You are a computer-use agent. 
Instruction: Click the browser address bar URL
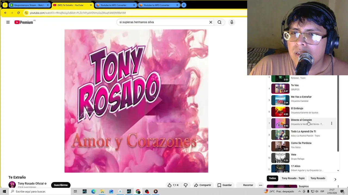(x=78, y=13)
